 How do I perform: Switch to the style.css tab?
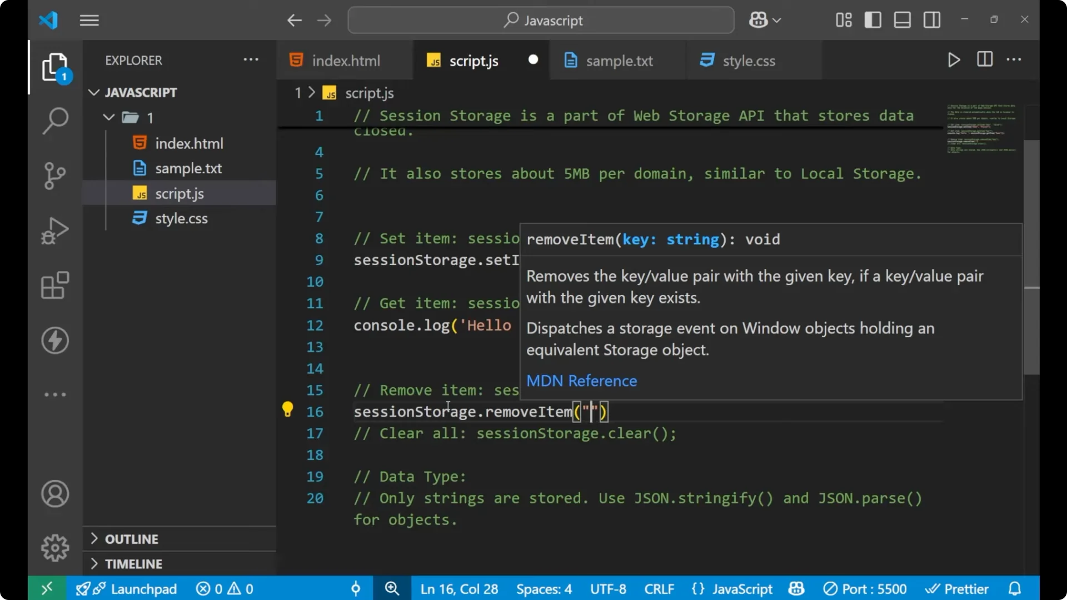click(749, 61)
